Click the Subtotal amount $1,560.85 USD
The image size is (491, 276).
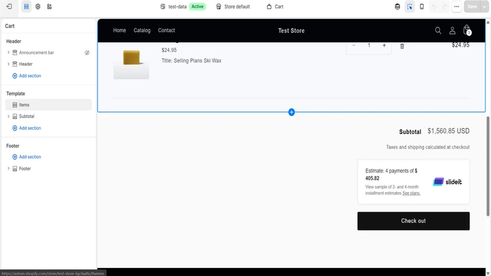point(449,131)
